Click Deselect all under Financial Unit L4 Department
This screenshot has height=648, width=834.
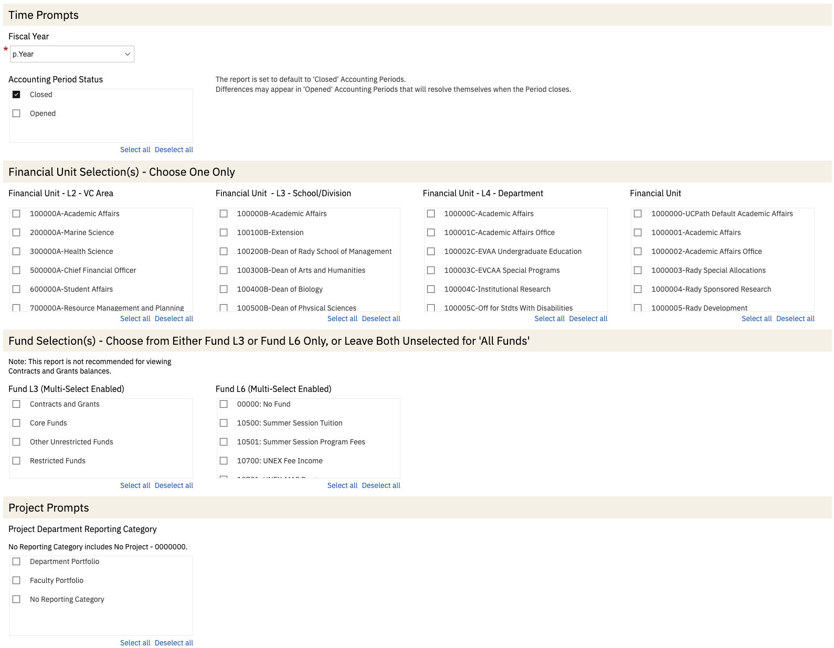tap(588, 318)
